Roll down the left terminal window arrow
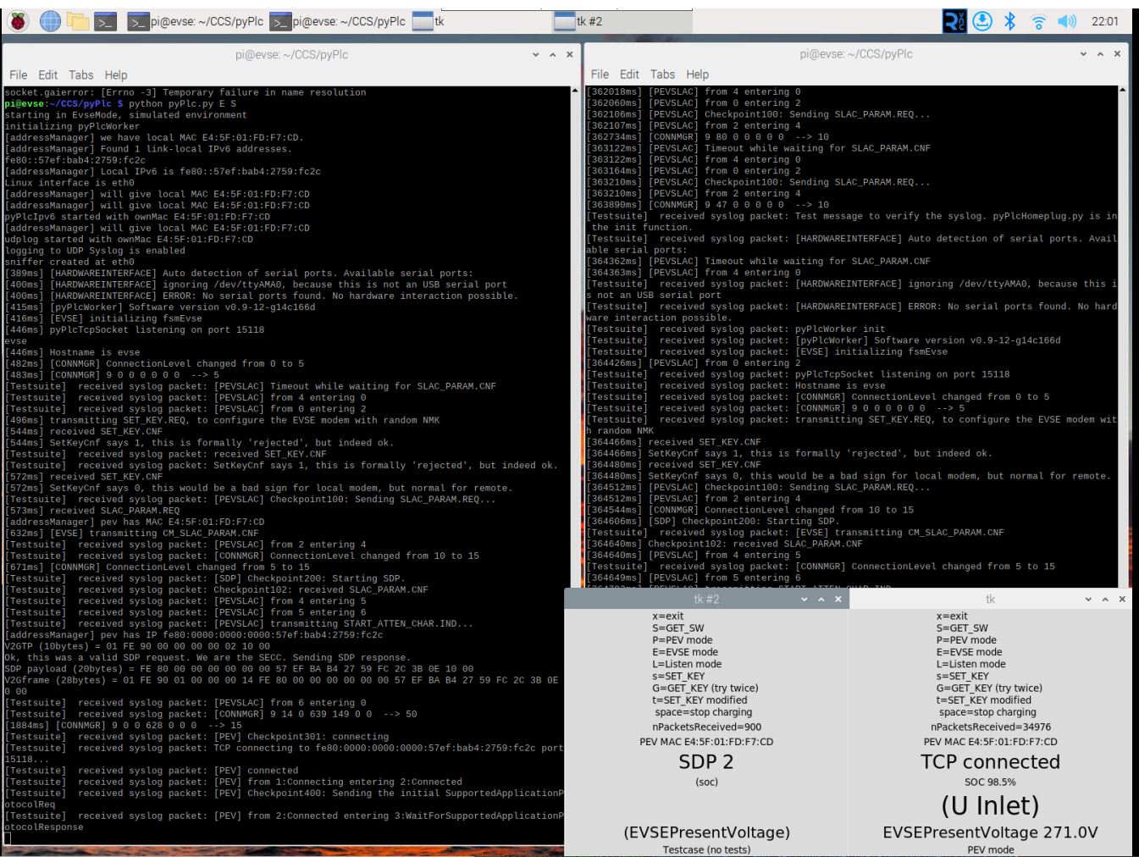The height and width of the screenshot is (857, 1139). pyautogui.click(x=535, y=54)
